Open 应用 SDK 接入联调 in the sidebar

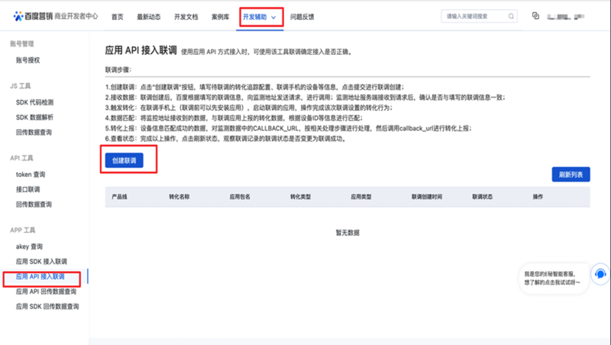click(x=41, y=261)
